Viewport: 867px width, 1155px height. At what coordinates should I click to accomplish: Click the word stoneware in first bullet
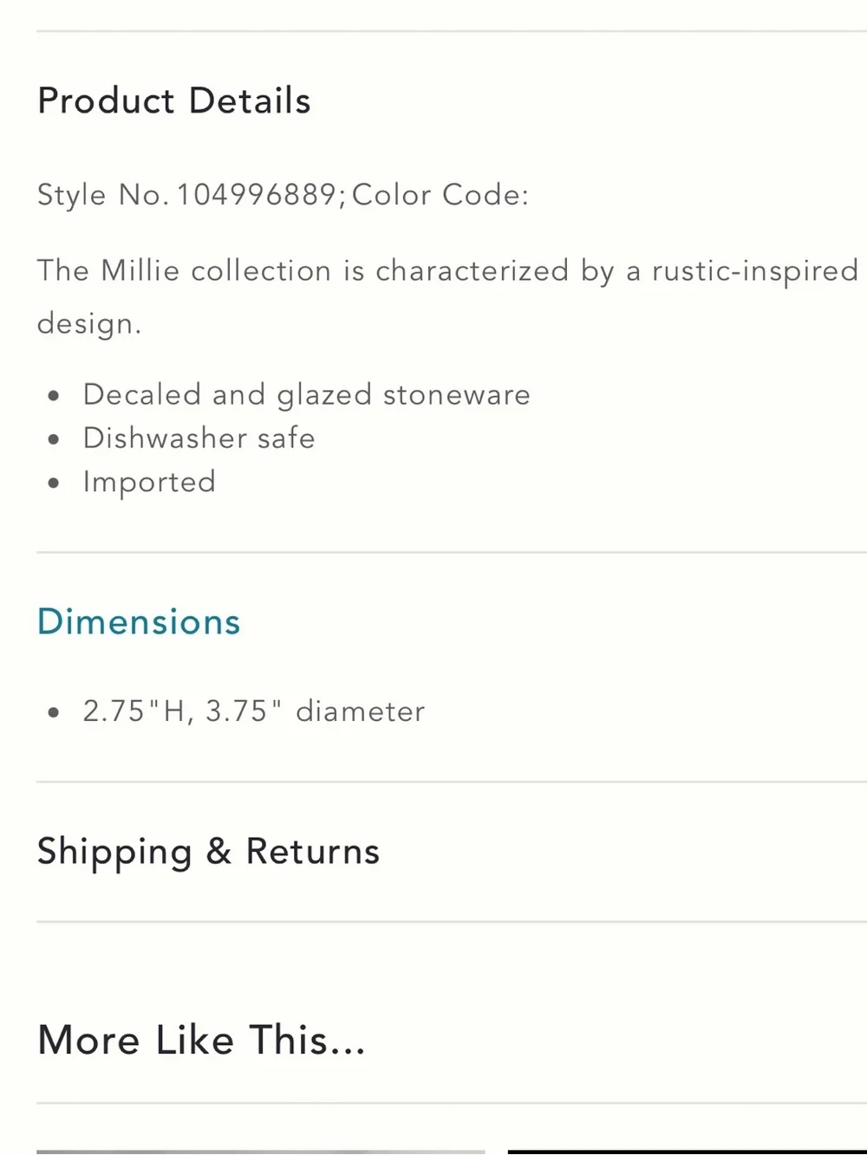456,395
